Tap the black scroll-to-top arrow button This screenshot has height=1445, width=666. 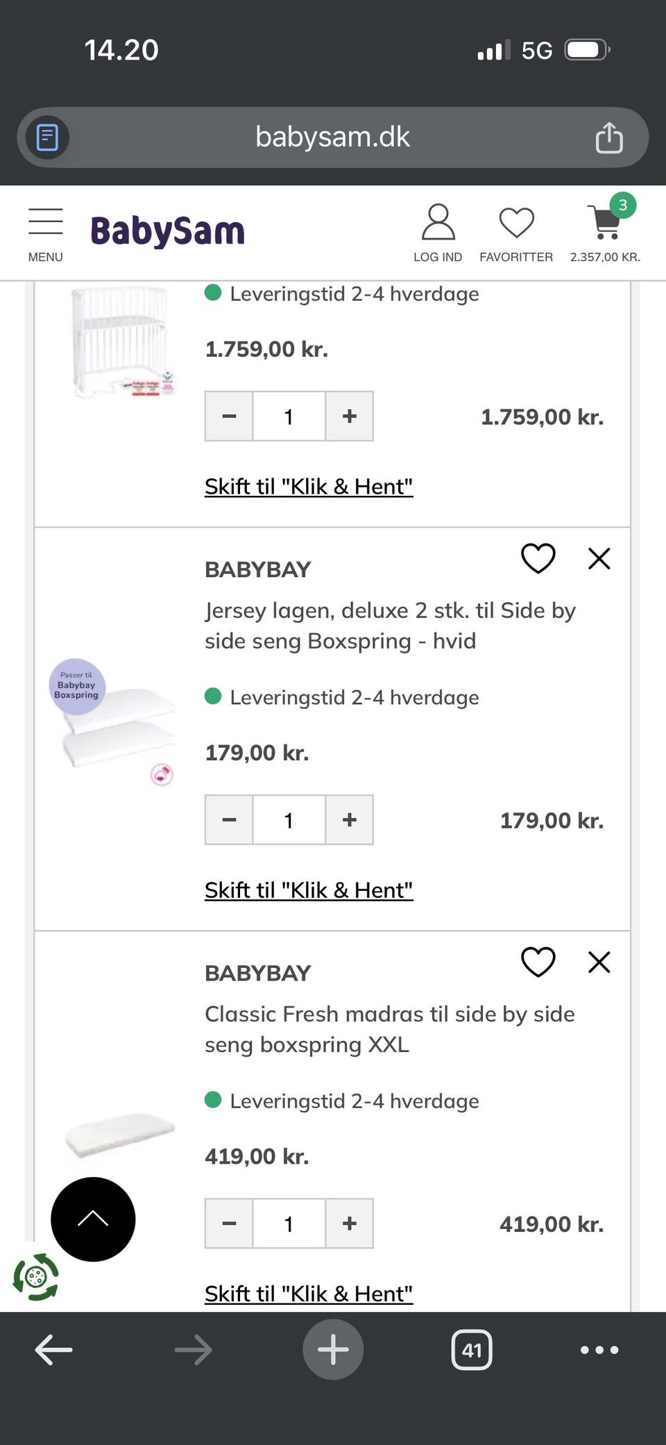tap(93, 1219)
